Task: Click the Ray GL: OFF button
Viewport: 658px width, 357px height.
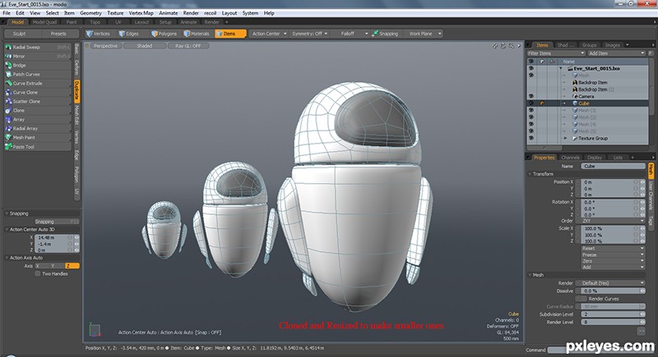Action: pyautogui.click(x=188, y=46)
